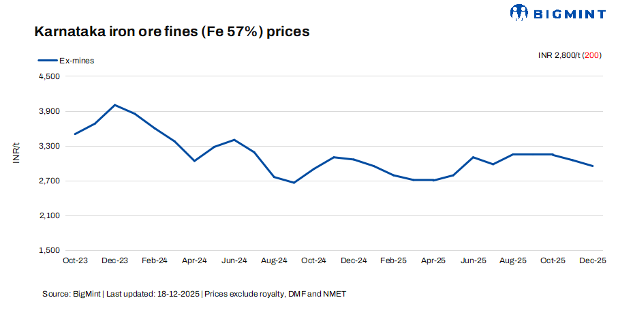Viewport: 618px width, 315px height.
Task: Select the Aug-24 x-axis date label
Action: click(x=274, y=260)
